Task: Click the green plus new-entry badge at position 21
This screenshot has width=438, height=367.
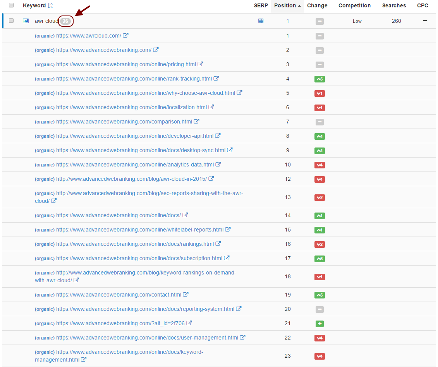Action: (x=319, y=324)
